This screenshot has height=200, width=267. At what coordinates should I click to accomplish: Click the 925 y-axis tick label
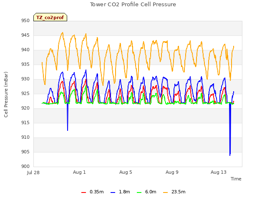pyautogui.click(x=25, y=94)
